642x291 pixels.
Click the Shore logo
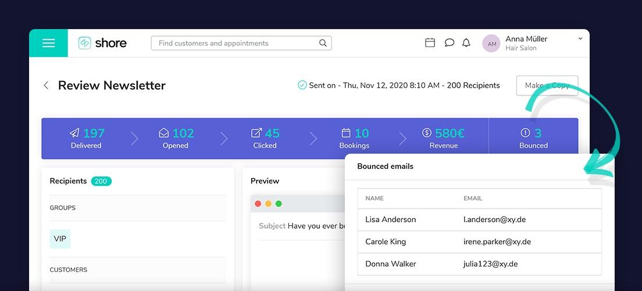coord(102,43)
